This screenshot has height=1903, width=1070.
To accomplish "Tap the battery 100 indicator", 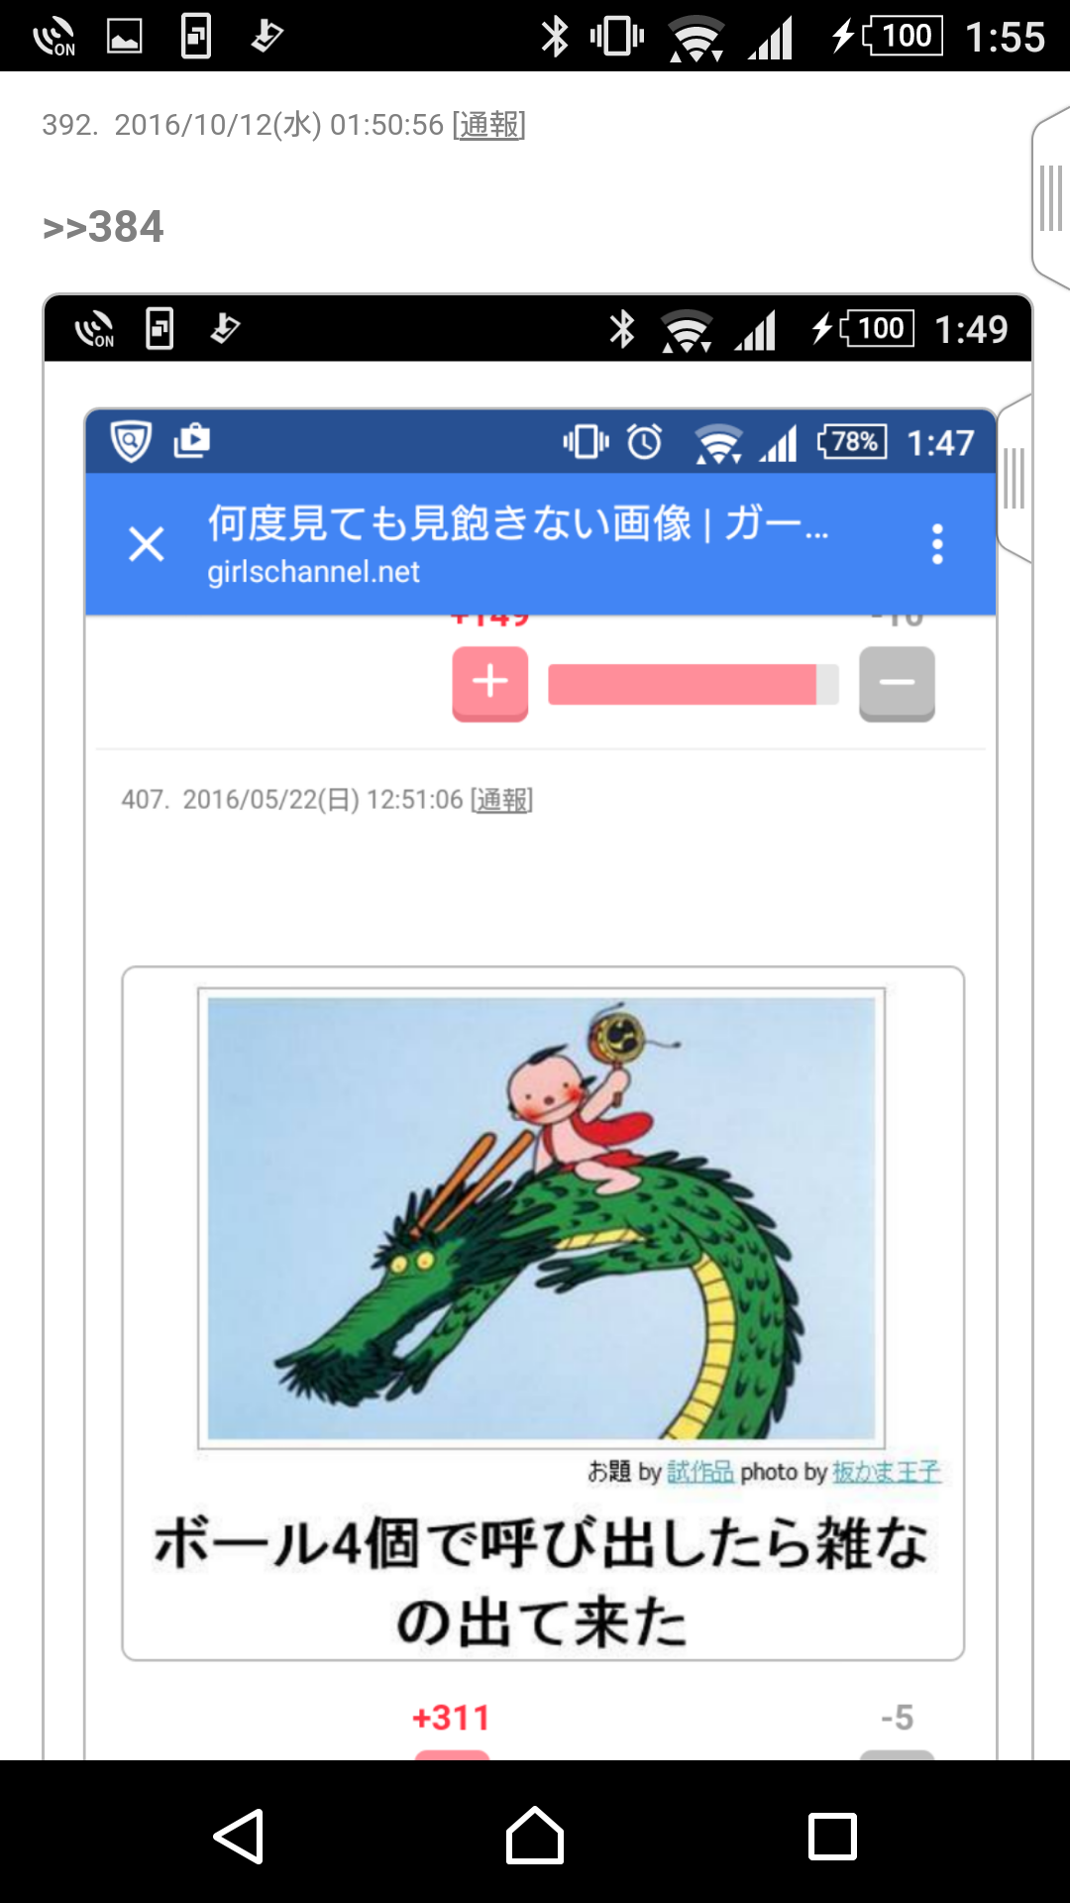I will coord(903,37).
